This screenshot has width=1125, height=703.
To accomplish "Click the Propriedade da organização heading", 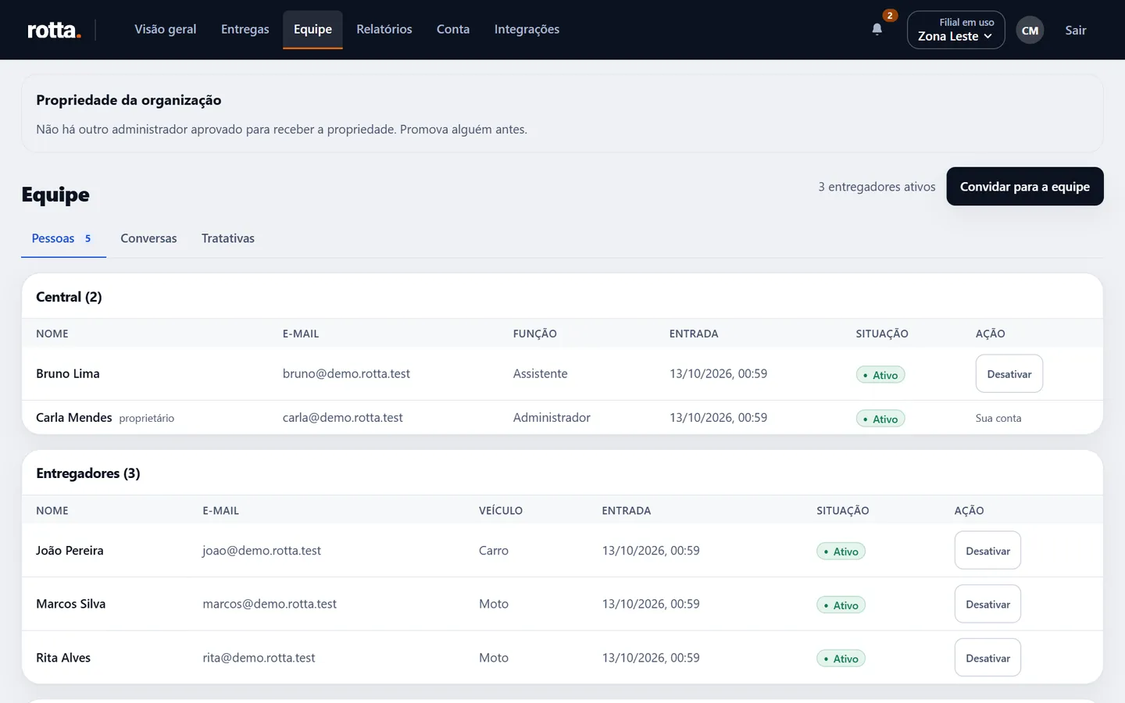I will pos(129,100).
